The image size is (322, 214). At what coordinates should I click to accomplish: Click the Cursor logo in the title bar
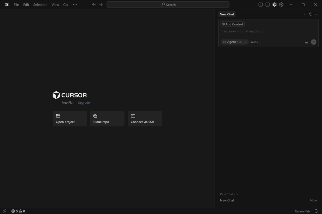(6, 4)
